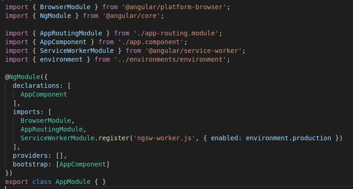
Task: Click the 'imports' property key
Action: [26, 112]
